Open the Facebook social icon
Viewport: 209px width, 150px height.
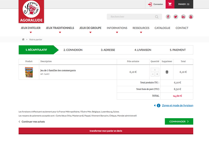click(x=168, y=17)
